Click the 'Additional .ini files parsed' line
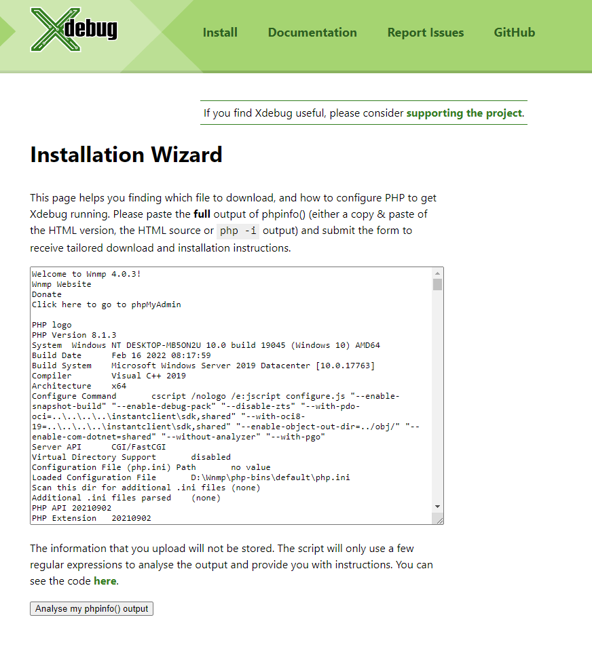This screenshot has height=649, width=592. point(126,498)
